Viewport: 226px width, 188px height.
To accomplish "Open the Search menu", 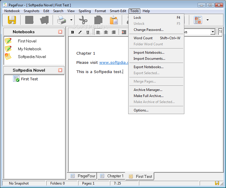I will tap(58, 11).
